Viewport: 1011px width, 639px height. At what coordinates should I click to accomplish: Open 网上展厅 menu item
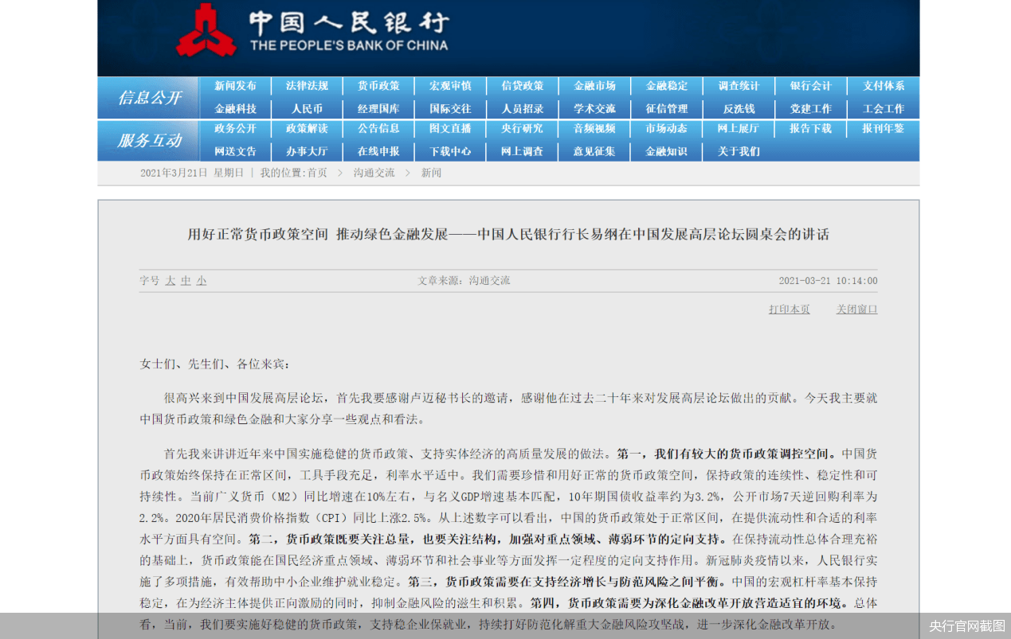point(739,128)
